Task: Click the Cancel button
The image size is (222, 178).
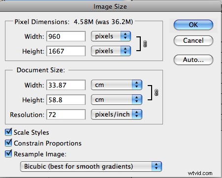Action: (193, 40)
